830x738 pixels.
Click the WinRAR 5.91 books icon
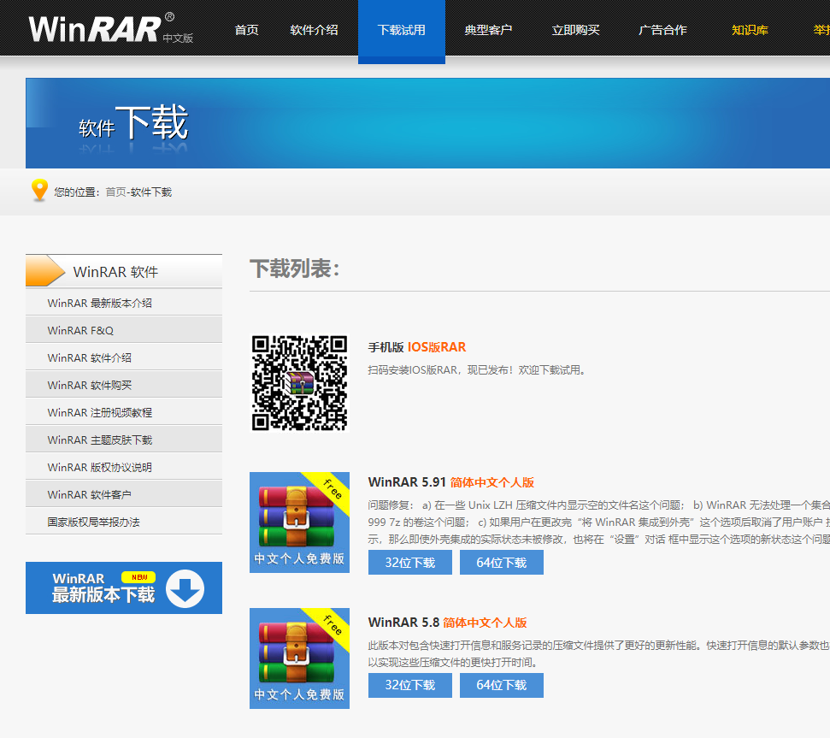click(x=299, y=522)
